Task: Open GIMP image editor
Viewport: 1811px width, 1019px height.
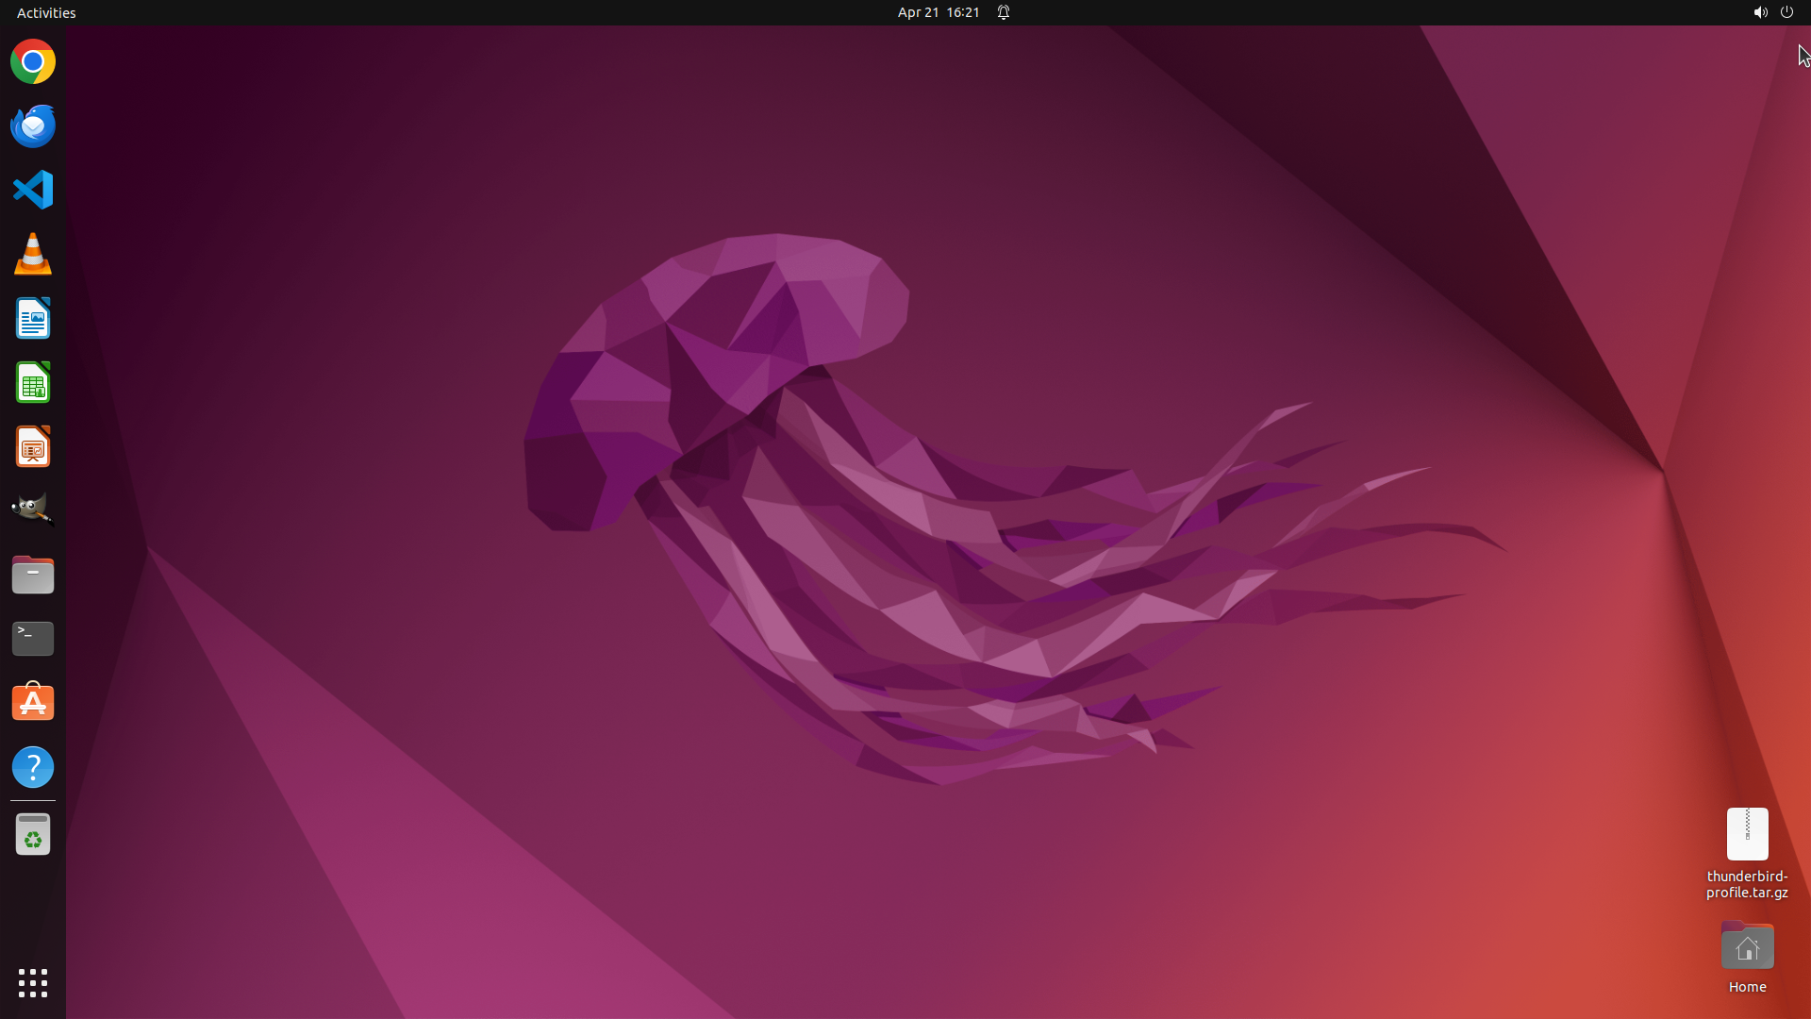Action: coord(33,510)
